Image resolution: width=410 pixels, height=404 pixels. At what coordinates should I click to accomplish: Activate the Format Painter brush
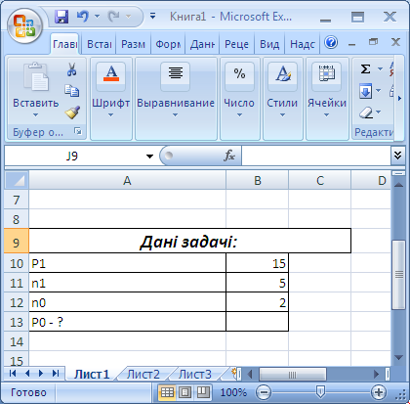(72, 112)
